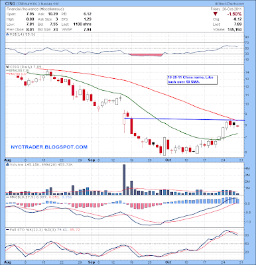The image size is (256, 265).
Task: Click the CISG (Daily) price panel label
Action: pos(24,67)
